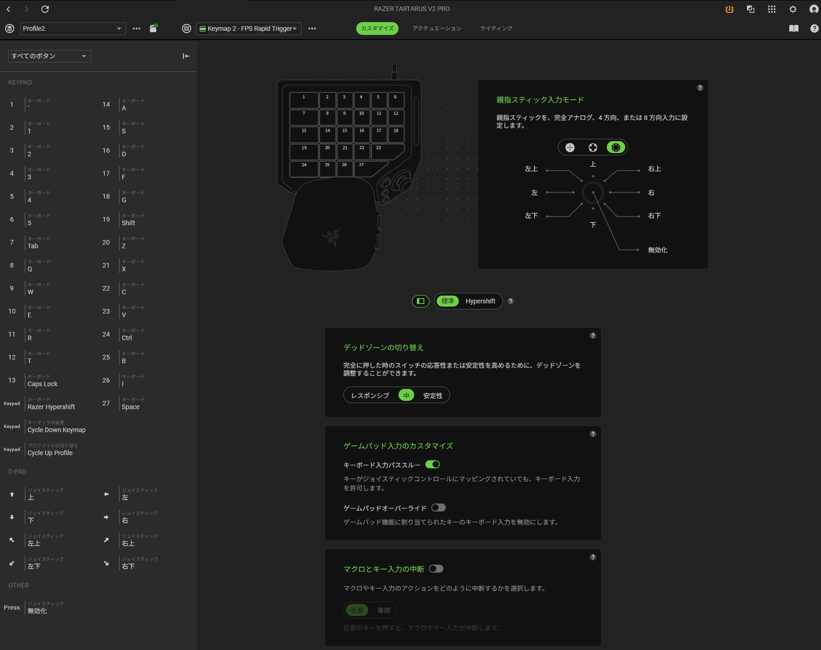Open the three-dot menu next to Profile2
Image resolution: width=821 pixels, height=650 pixels.
click(137, 29)
